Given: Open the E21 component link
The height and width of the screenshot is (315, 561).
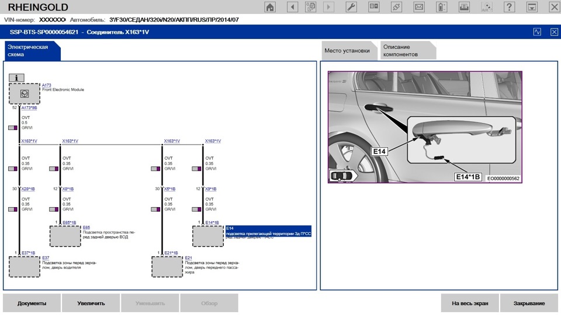Looking at the screenshot, I should click(189, 258).
